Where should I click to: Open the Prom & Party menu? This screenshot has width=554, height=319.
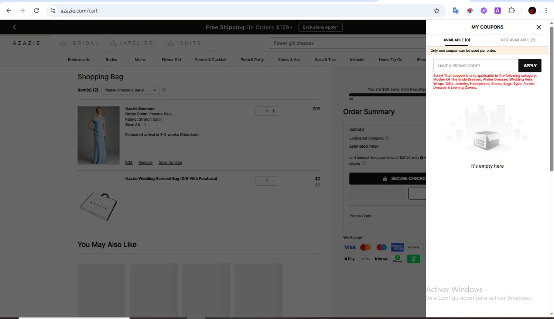pyautogui.click(x=252, y=60)
